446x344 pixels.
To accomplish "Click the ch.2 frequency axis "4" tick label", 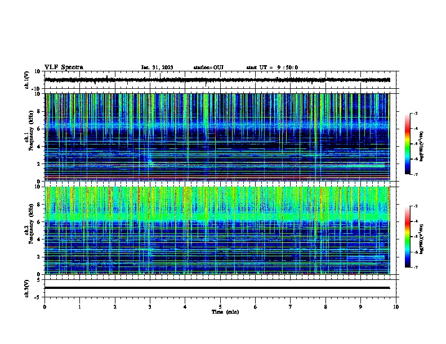I will point(39,239).
